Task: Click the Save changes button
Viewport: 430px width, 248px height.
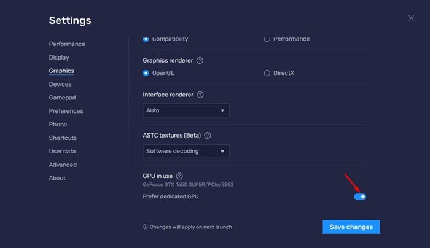Action: (x=351, y=227)
